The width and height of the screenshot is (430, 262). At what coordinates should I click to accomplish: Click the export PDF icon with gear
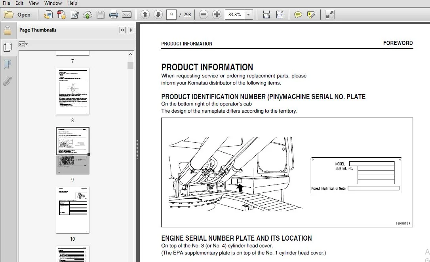pos(61,15)
